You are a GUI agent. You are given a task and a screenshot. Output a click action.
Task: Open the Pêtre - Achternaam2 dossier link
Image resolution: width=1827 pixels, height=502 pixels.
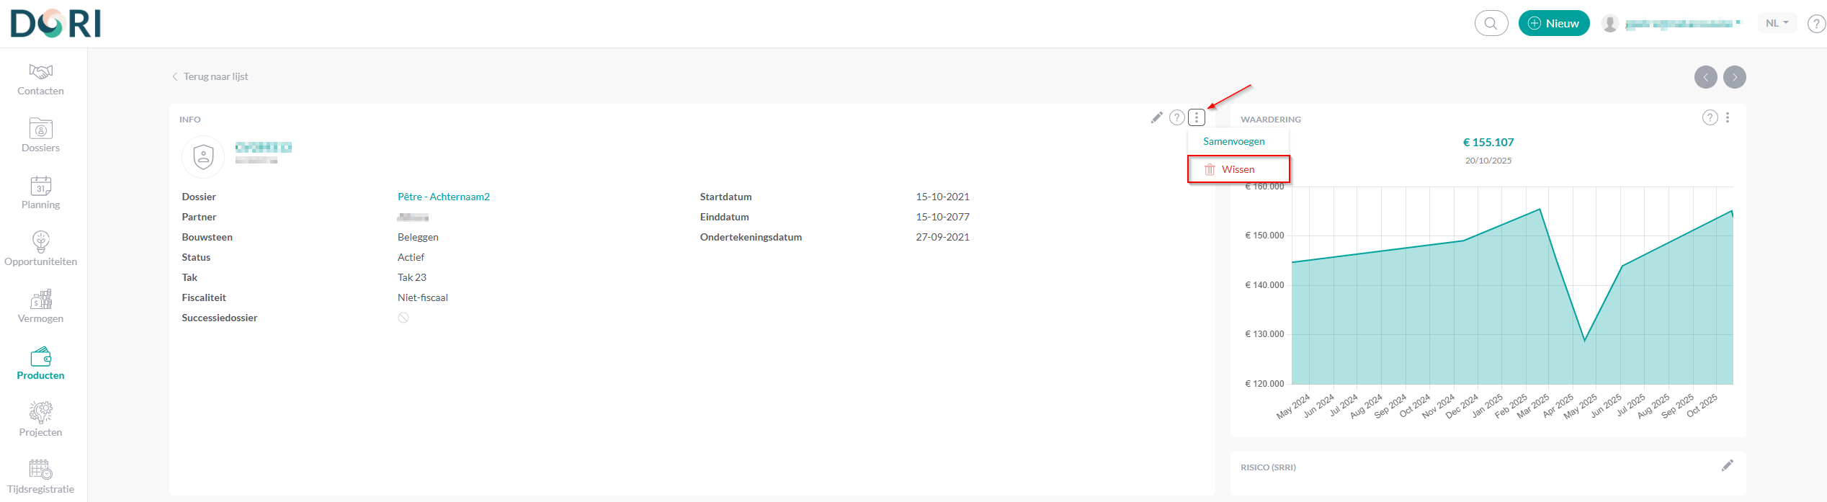(x=443, y=197)
